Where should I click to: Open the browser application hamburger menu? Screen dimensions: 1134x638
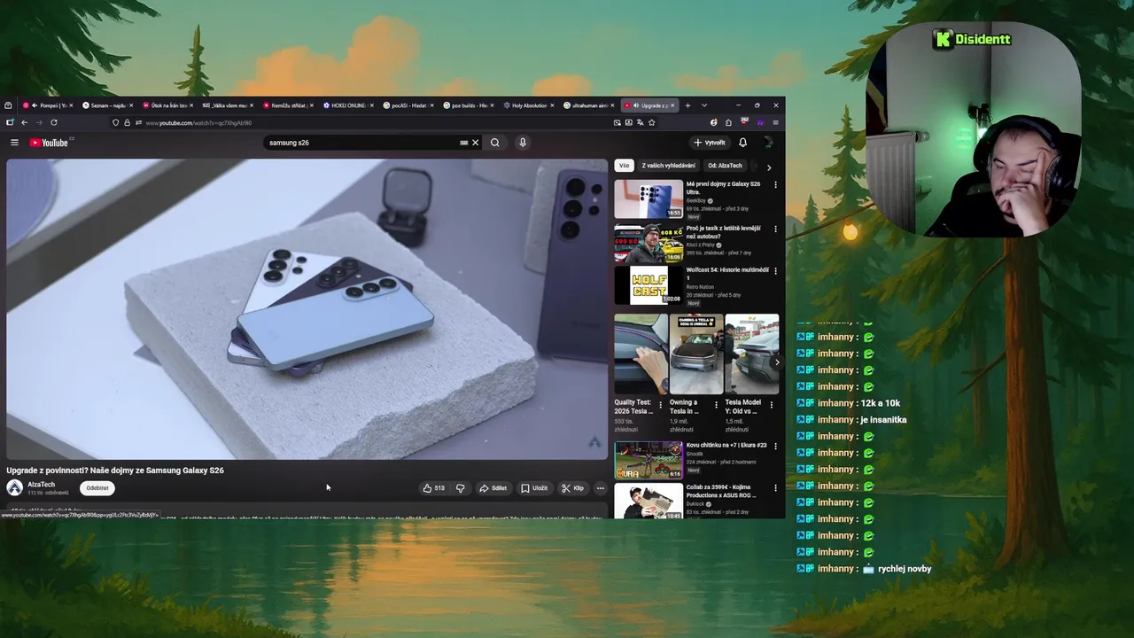click(x=775, y=122)
